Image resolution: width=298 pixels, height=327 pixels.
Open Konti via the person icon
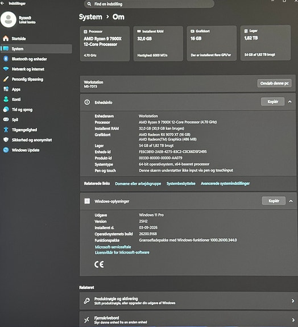(6, 100)
